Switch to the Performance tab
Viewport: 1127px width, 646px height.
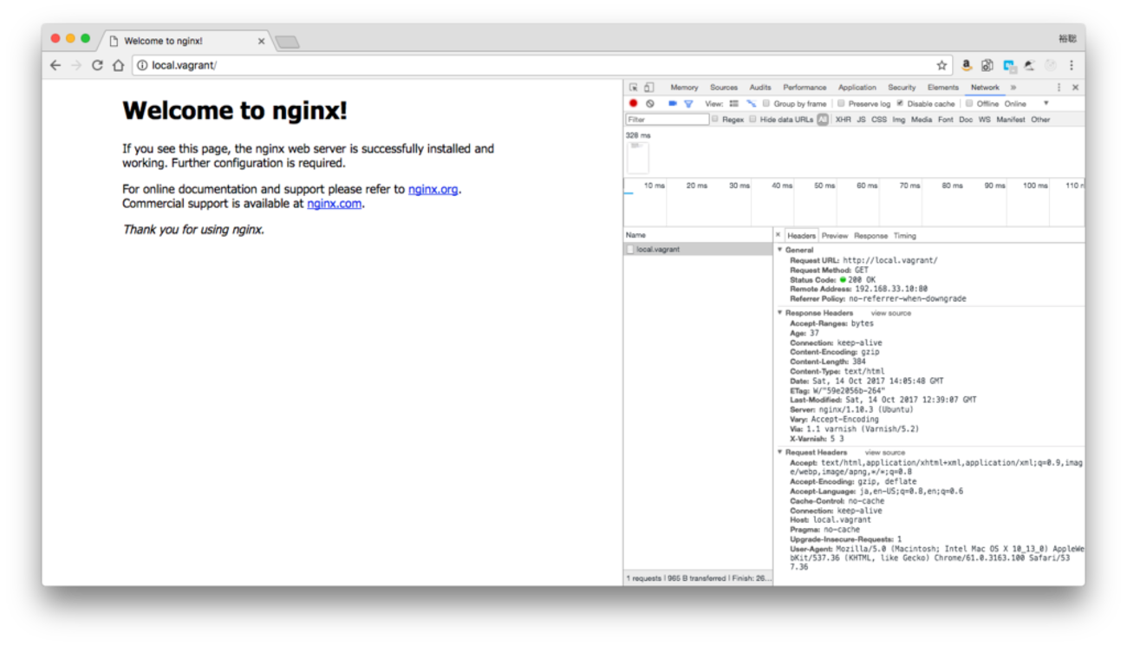(x=805, y=88)
